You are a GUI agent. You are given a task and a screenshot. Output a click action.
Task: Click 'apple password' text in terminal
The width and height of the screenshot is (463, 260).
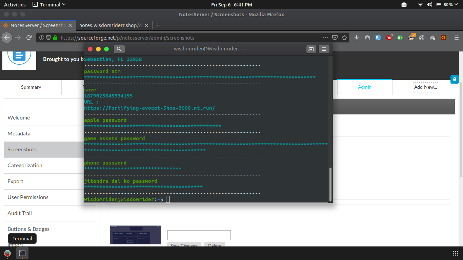105,120
